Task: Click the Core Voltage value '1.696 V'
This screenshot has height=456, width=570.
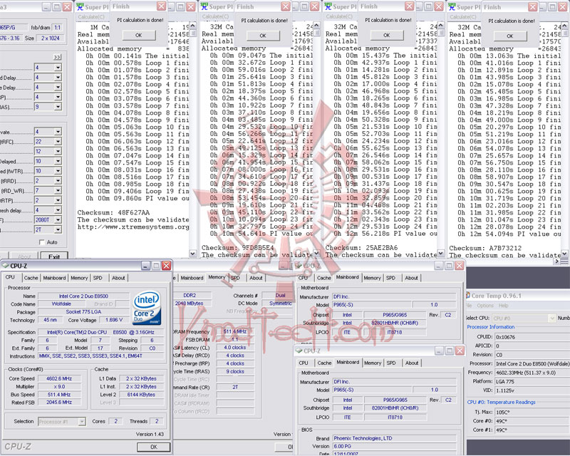Action: click(x=114, y=320)
